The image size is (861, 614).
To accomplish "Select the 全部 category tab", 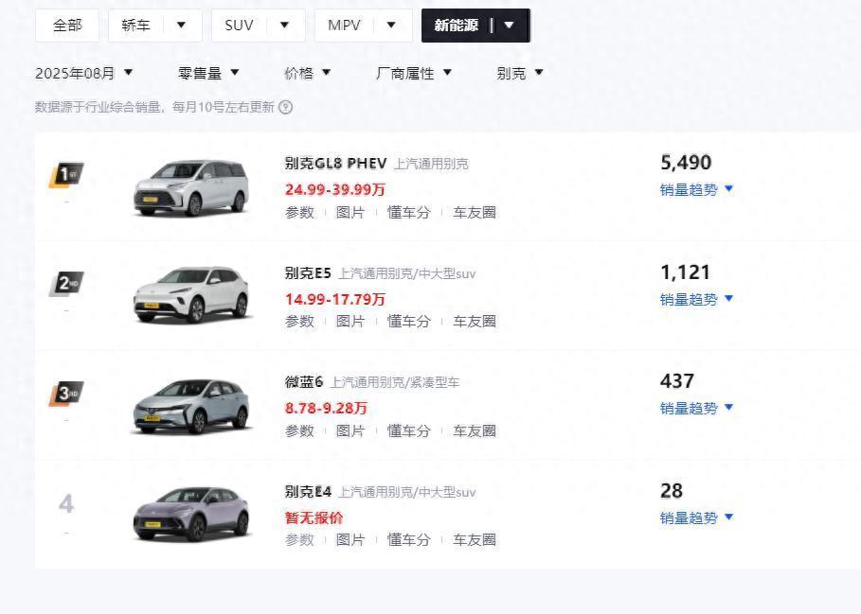I will [x=67, y=26].
